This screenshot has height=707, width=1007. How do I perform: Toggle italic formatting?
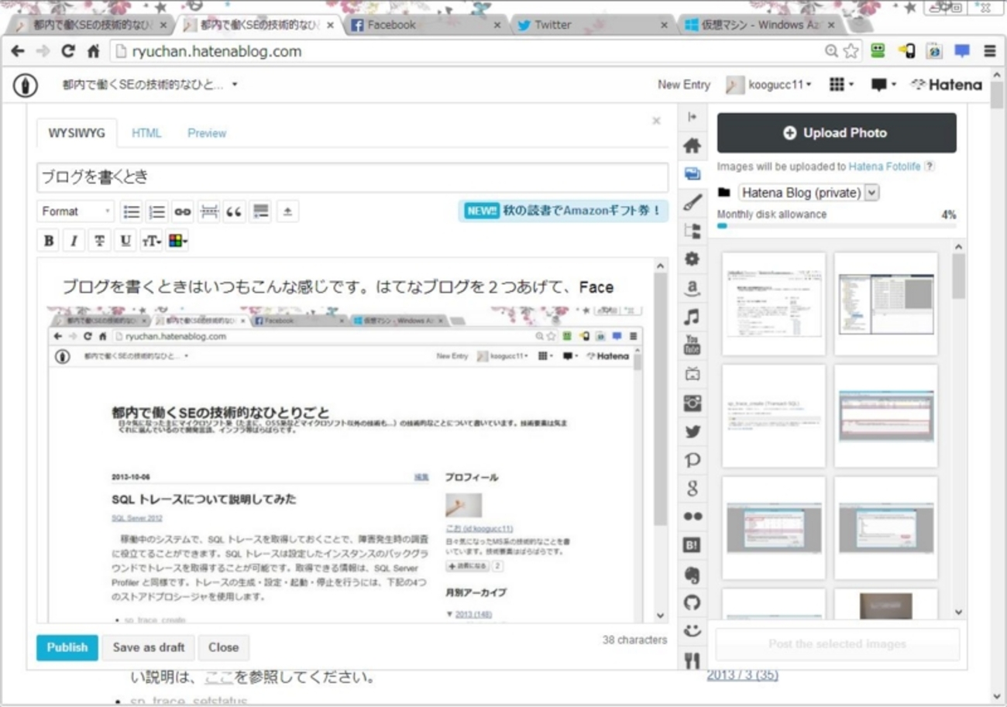pyautogui.click(x=74, y=241)
